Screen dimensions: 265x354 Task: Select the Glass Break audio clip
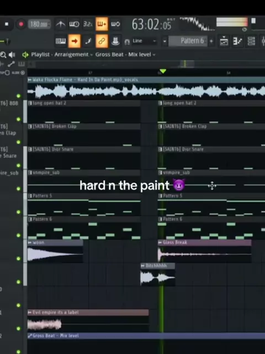coord(205,251)
